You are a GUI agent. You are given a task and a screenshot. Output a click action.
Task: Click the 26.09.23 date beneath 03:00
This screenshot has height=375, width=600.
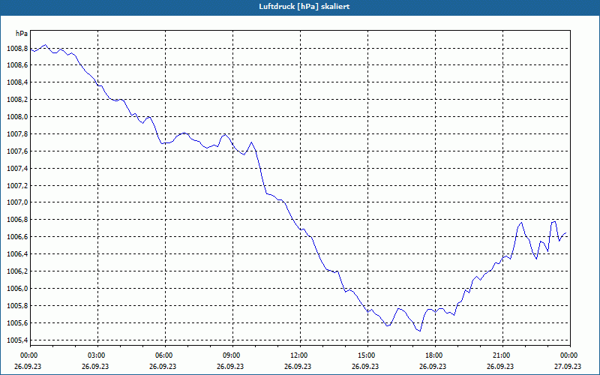[96, 366]
